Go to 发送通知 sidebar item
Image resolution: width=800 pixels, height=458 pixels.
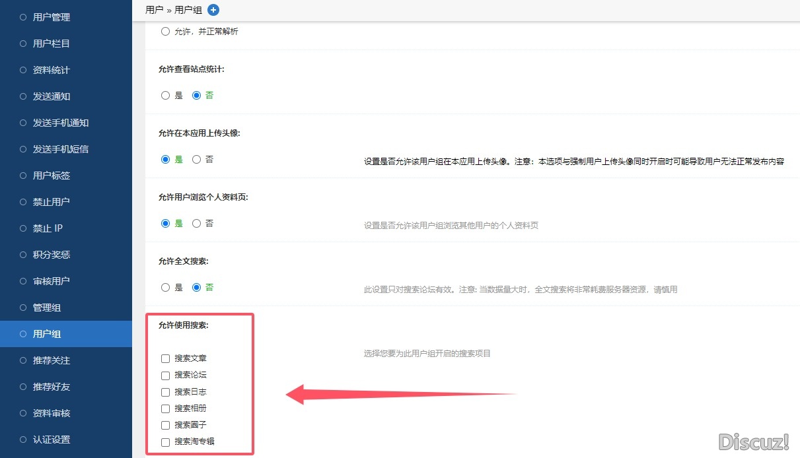[51, 96]
